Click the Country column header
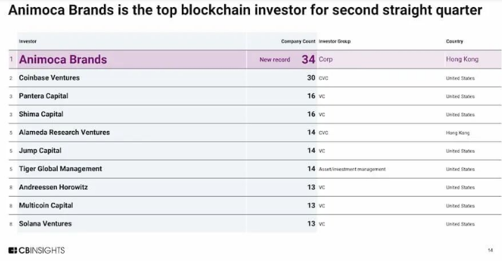This screenshot has height=262, width=502. point(454,41)
